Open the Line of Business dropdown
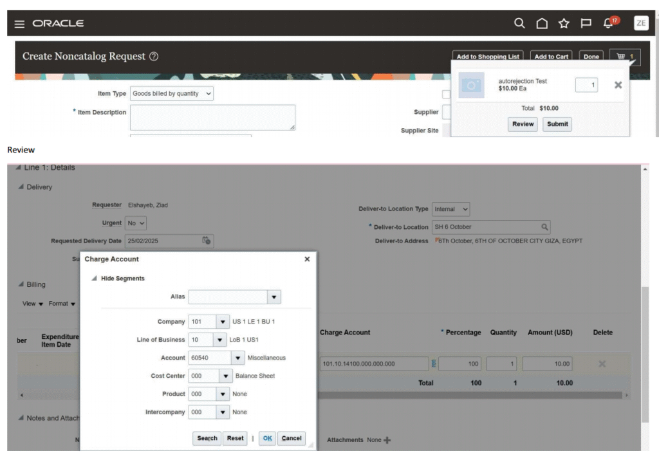 pos(219,340)
